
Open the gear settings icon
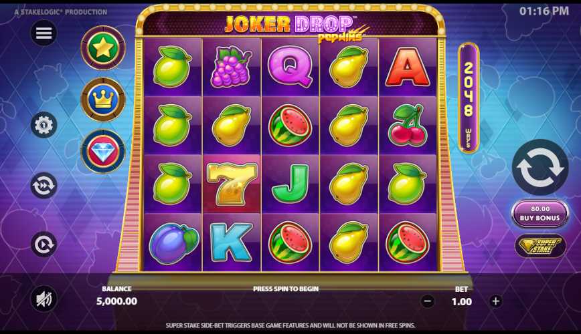coord(44,125)
